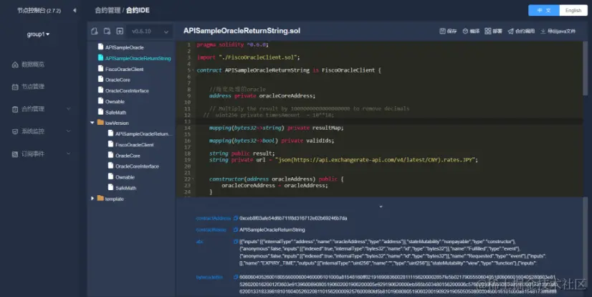
Task: Copy the contractAddress value via copy icon
Action: point(236,218)
